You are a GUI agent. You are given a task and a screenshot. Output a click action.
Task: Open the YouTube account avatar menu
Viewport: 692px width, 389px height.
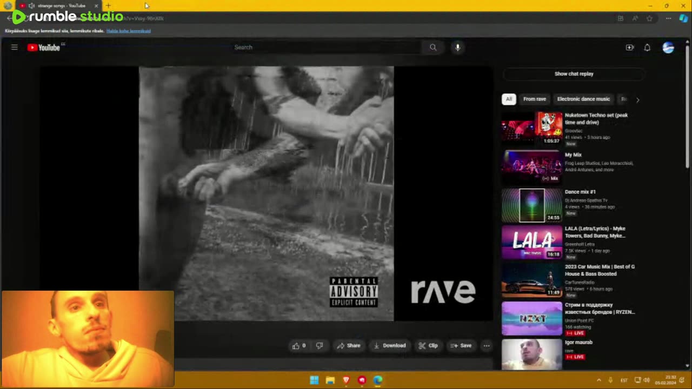tap(668, 48)
